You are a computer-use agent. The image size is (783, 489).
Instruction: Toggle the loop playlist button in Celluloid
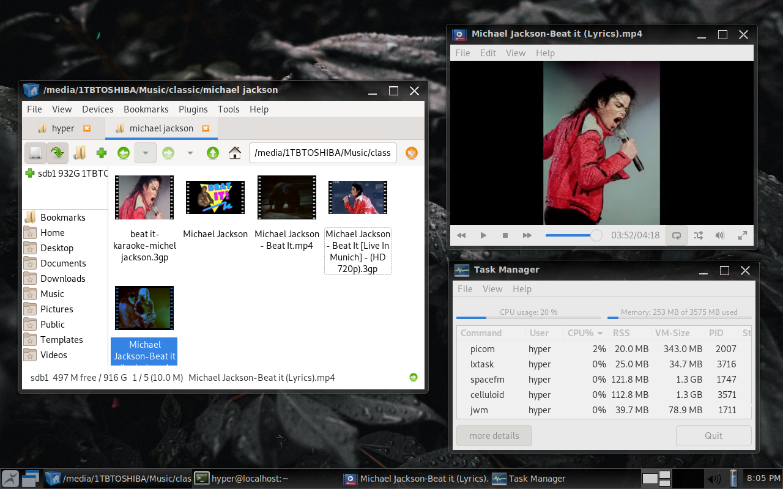(x=677, y=235)
